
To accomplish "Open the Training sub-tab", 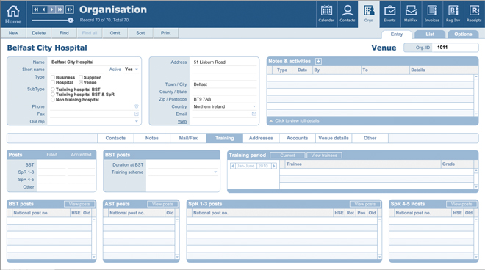I will pos(225,138).
